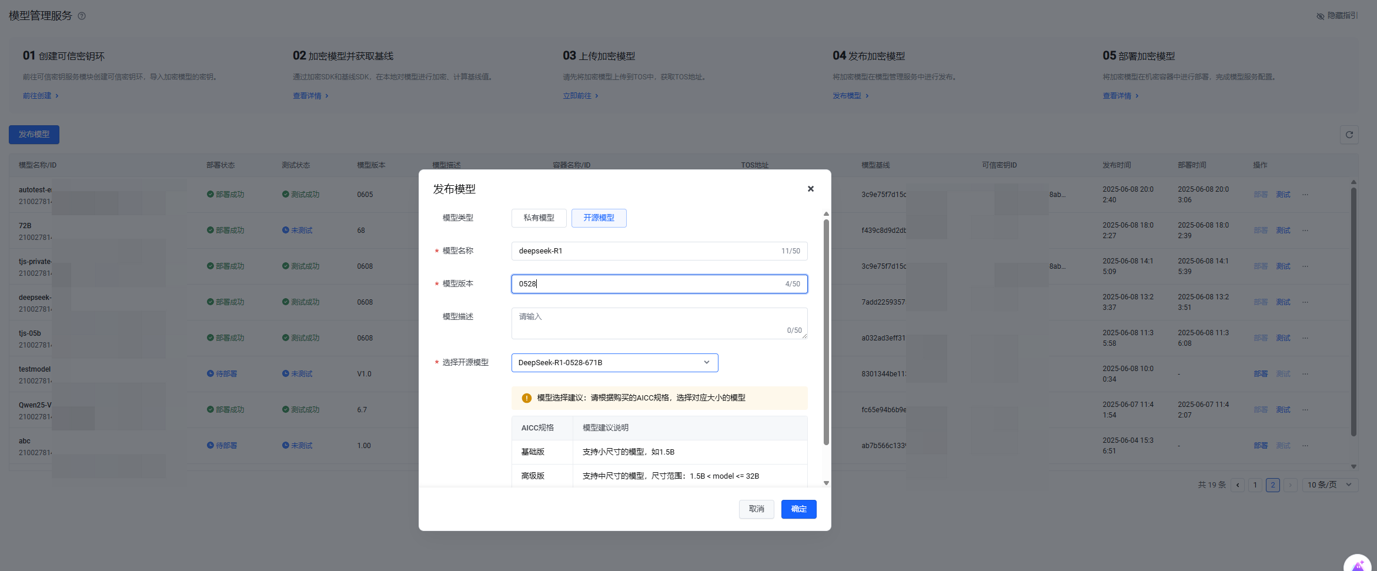Select the 开源模型 model type
The width and height of the screenshot is (1377, 571).
tap(599, 218)
